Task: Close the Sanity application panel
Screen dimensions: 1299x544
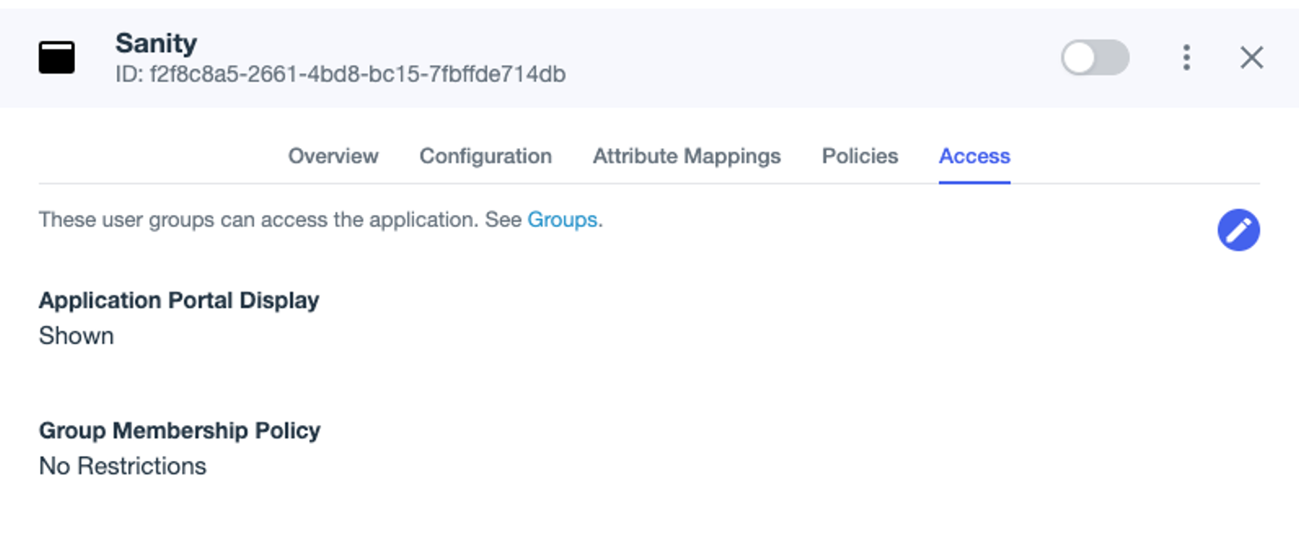Action: 1252,57
